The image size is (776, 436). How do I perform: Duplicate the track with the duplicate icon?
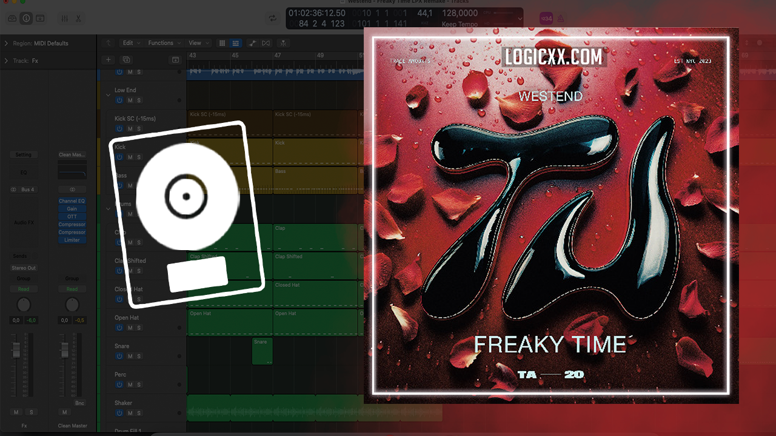pyautogui.click(x=126, y=59)
